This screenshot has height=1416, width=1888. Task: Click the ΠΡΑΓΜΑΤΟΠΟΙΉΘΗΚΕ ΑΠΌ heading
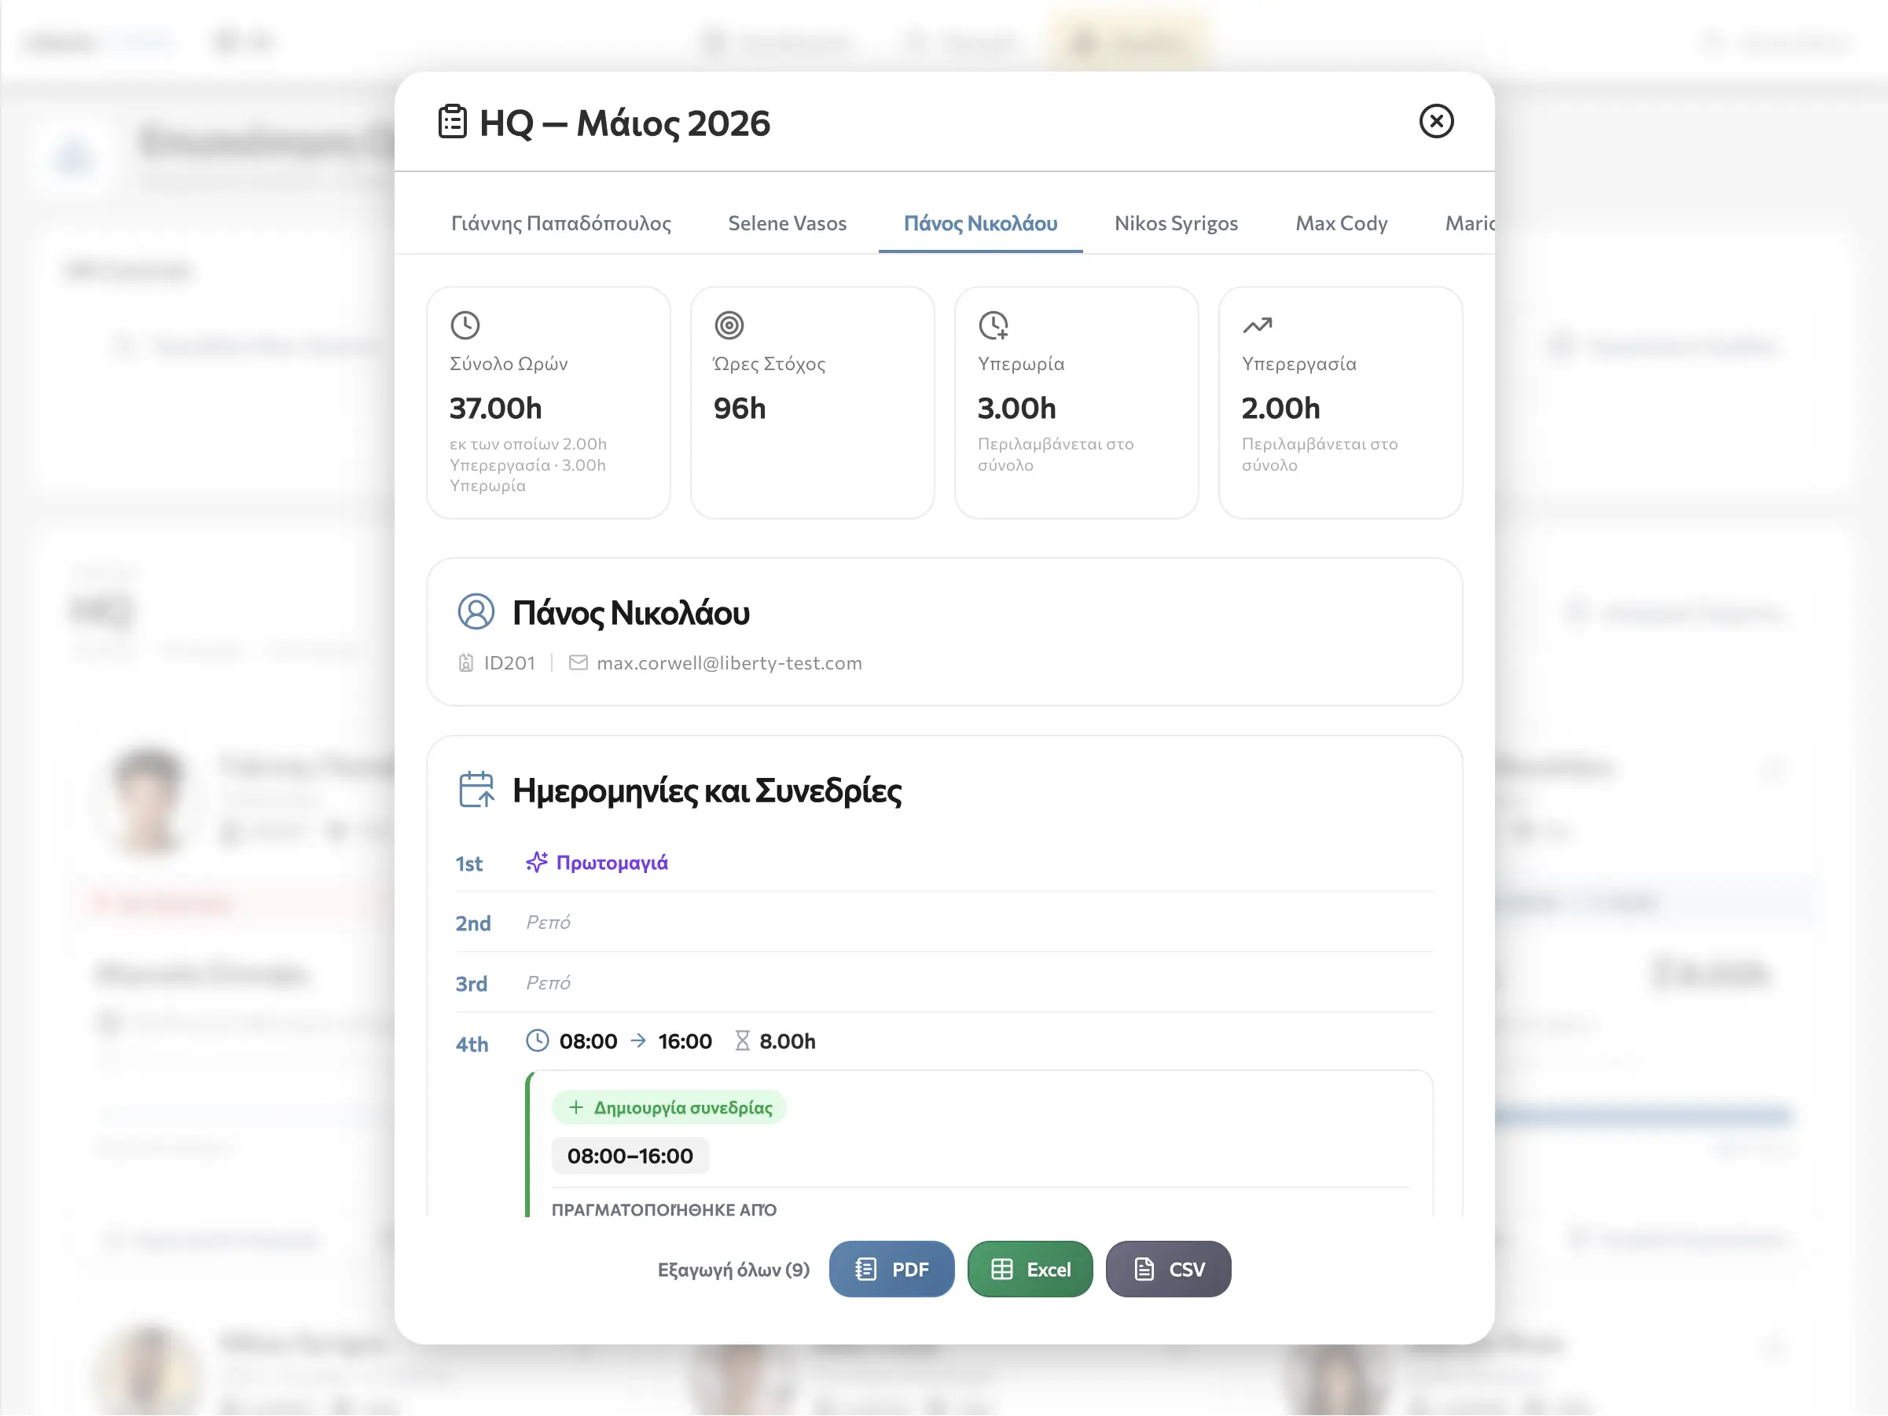[664, 1210]
